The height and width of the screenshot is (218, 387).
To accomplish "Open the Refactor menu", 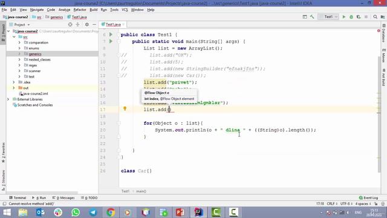I will pos(80,10).
